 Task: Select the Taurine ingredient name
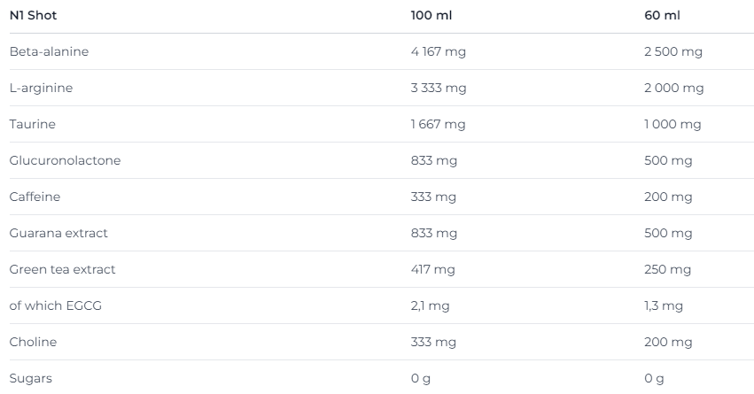coord(32,124)
